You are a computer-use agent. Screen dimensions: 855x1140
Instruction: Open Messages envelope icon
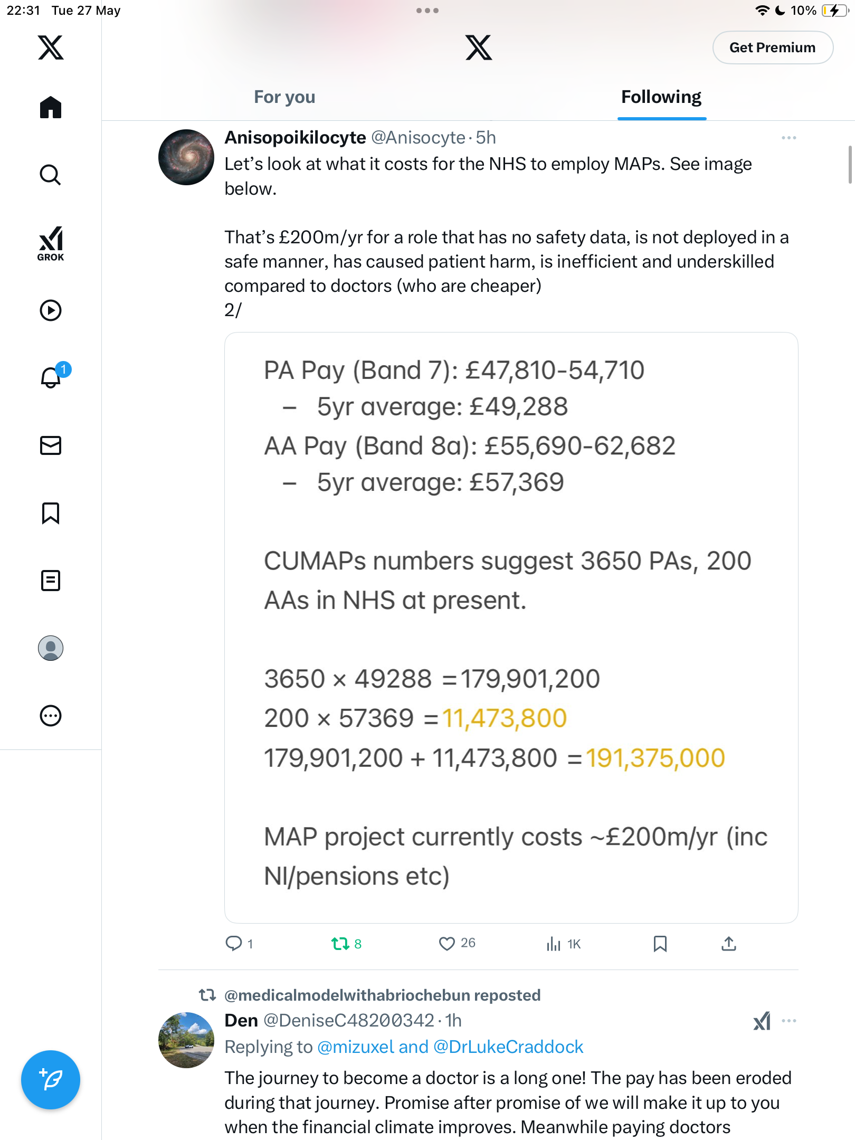pyautogui.click(x=51, y=445)
